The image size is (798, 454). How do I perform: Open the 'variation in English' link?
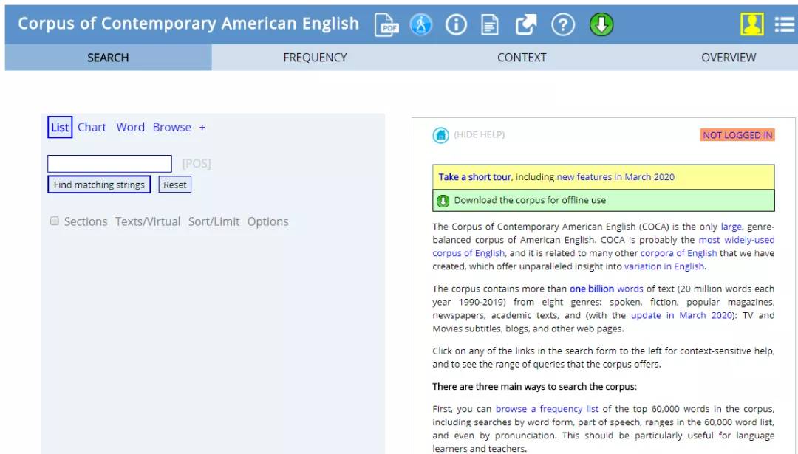[x=664, y=266]
